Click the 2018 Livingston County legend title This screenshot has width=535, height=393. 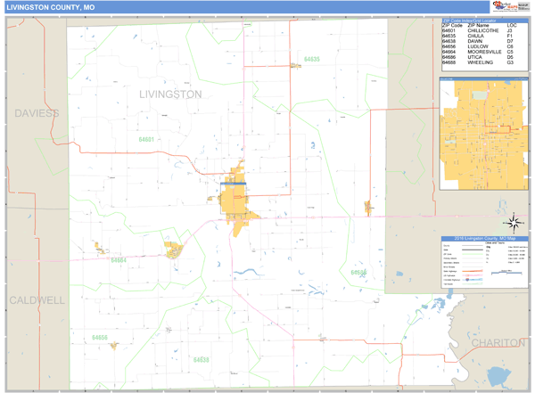point(484,239)
